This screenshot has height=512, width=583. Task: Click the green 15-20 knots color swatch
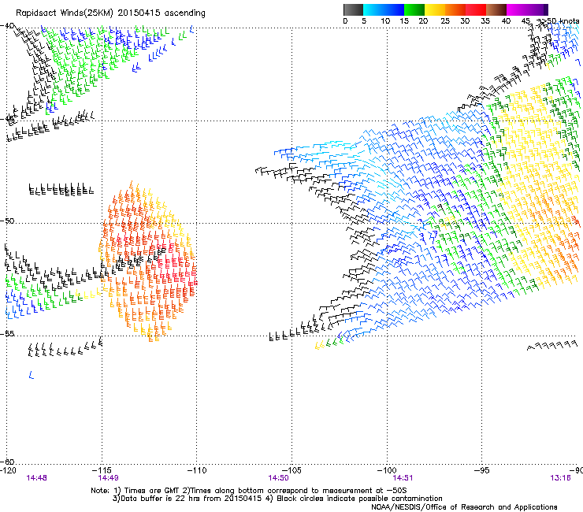tap(414, 9)
